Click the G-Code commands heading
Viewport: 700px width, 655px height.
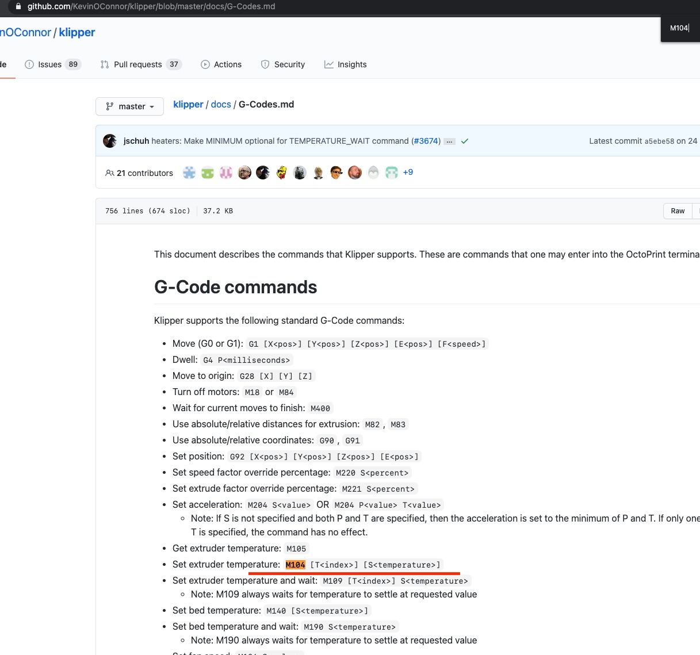(x=236, y=287)
